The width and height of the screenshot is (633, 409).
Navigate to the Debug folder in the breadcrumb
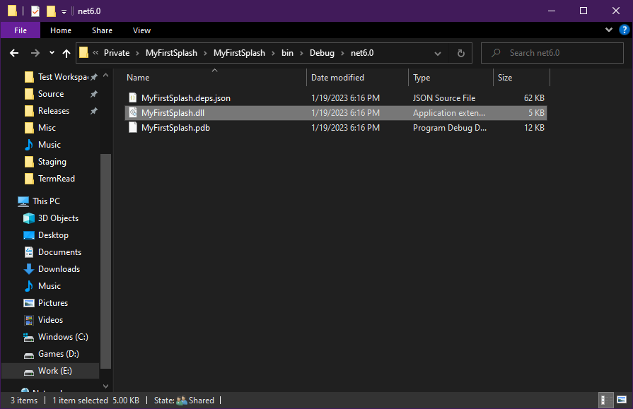pyautogui.click(x=322, y=53)
